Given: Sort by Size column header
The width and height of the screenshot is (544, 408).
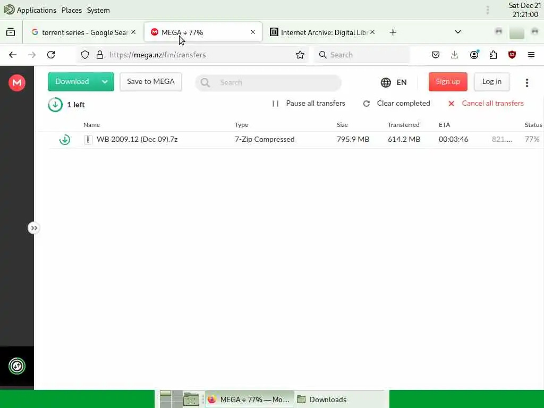Looking at the screenshot, I should click(x=342, y=125).
